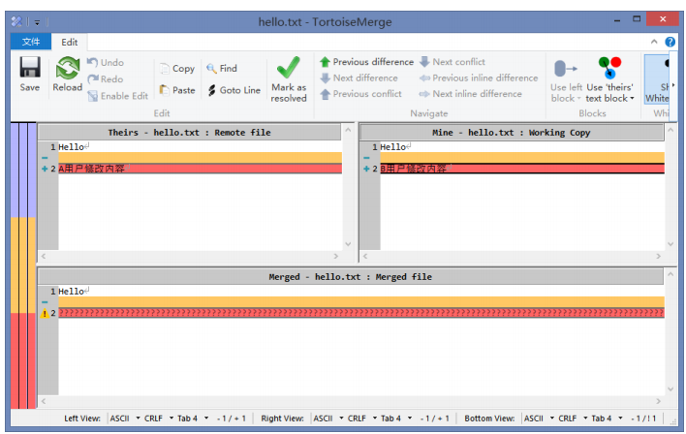Click the added-line plus marker in the Mine pane

[x=366, y=169]
